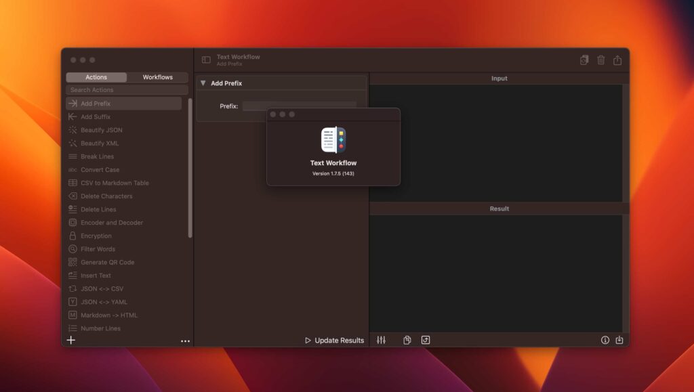Click the trash icon to delete workflow
Image resolution: width=694 pixels, height=392 pixels.
pos(600,60)
